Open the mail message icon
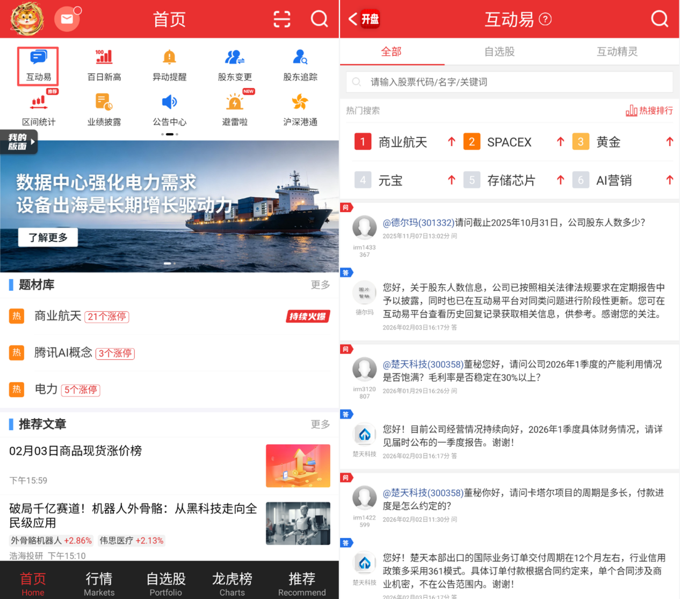The height and width of the screenshot is (599, 680). (67, 19)
